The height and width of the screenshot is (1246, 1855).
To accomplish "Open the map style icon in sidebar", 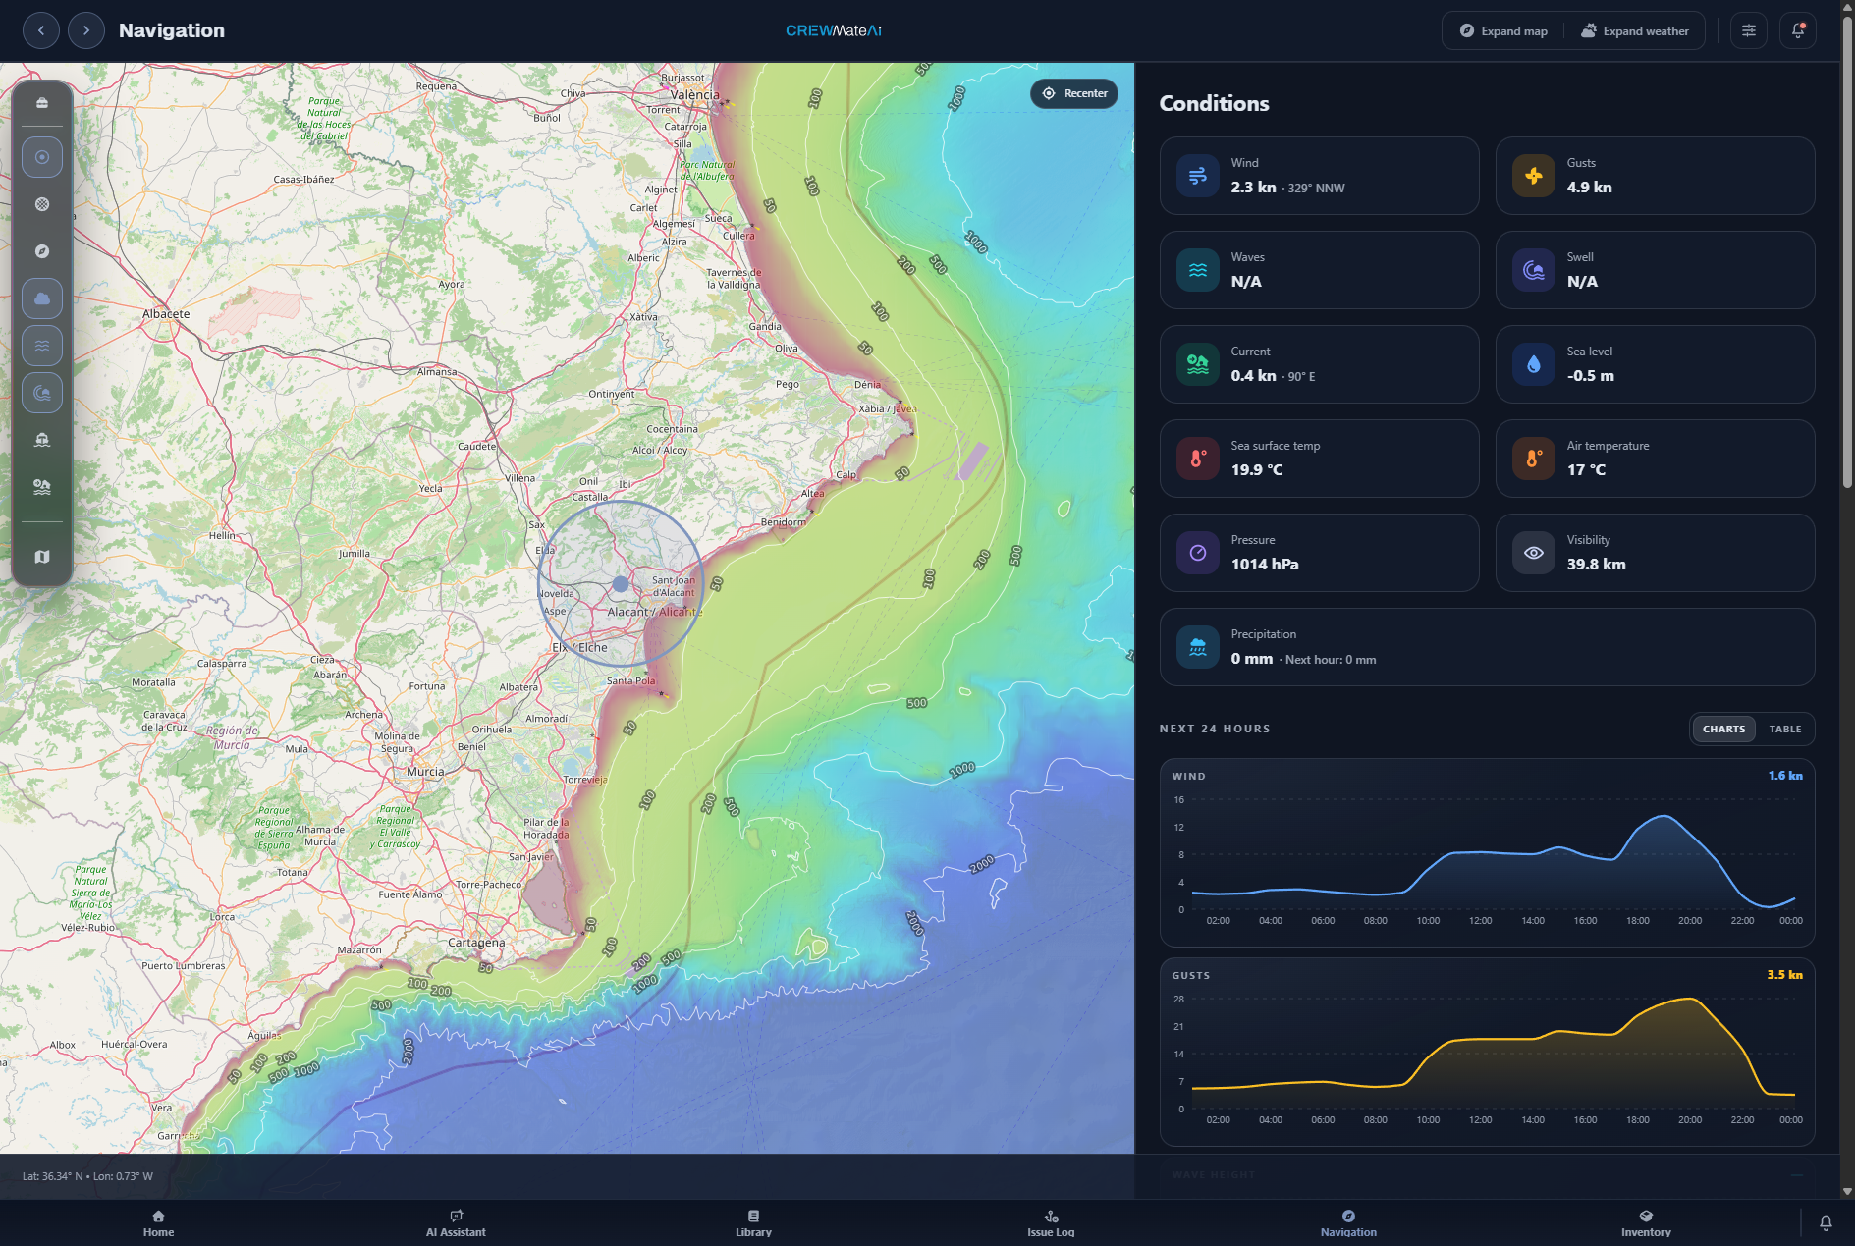I will [42, 557].
